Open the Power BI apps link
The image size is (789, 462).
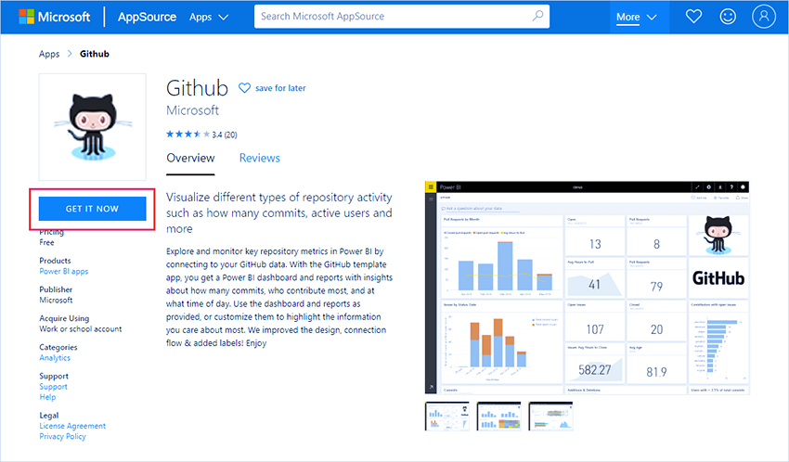64,272
